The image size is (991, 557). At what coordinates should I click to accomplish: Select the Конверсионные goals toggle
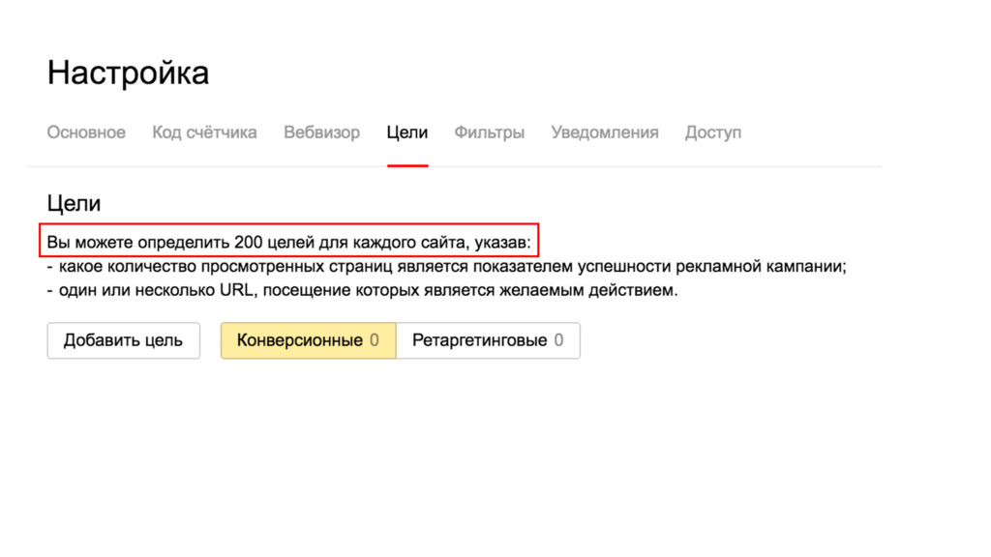[x=309, y=340]
